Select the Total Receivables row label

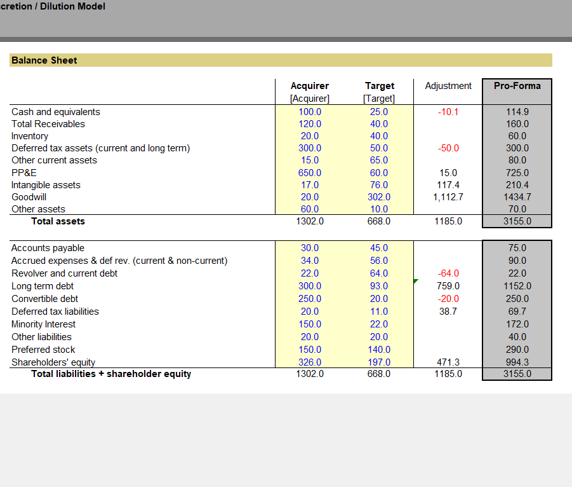coord(48,124)
